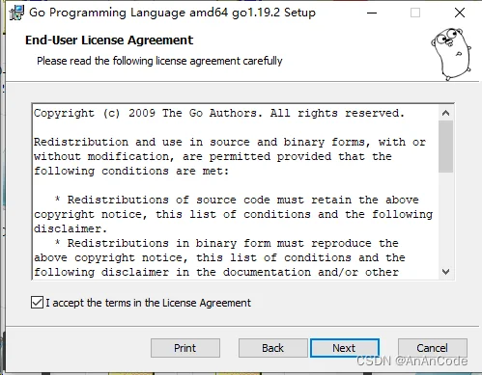Go Back to the previous setup page
Screen dimensions: 482x375
272,348
